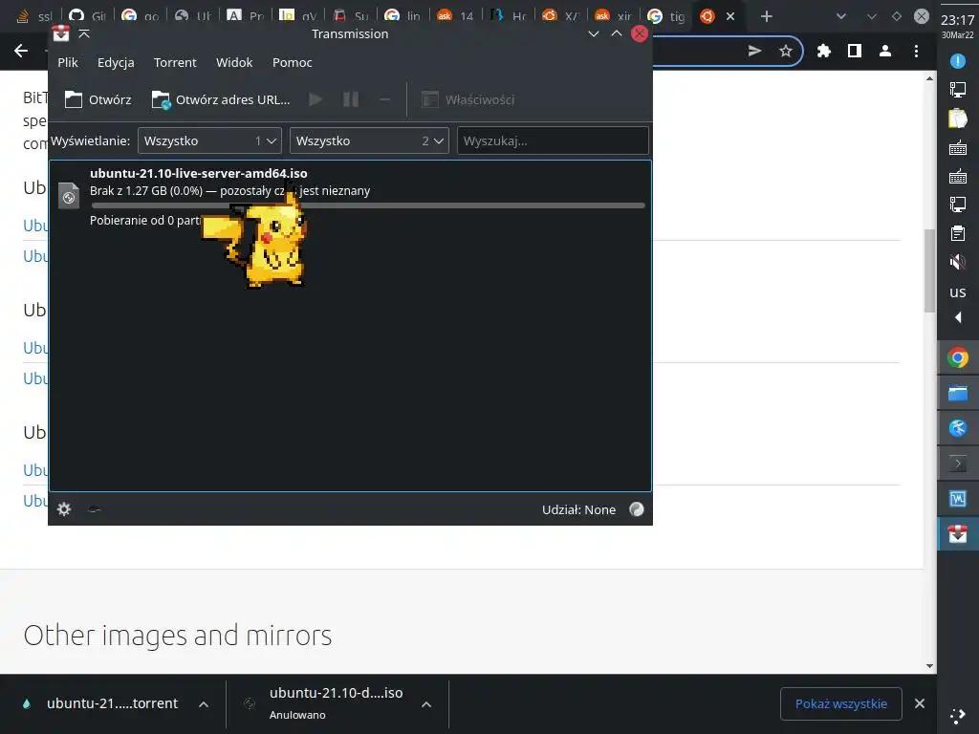The image size is (979, 734).
Task: Switch to the 'tig' Google tab
Action: [x=666, y=16]
